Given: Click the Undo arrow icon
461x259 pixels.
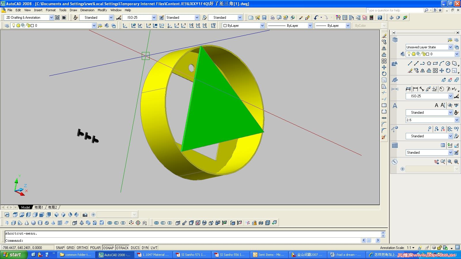Looking at the screenshot, I should 316,18.
